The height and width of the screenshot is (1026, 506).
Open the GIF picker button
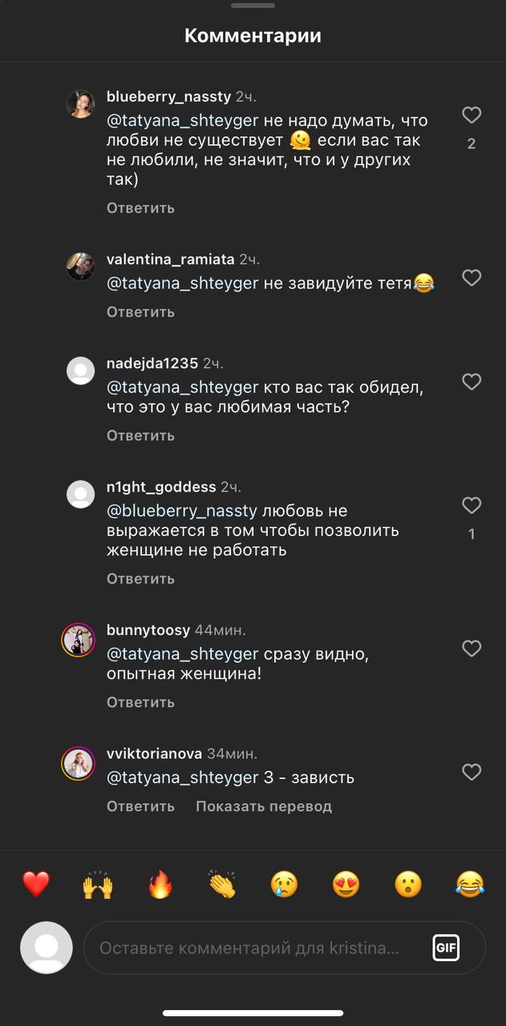(446, 947)
